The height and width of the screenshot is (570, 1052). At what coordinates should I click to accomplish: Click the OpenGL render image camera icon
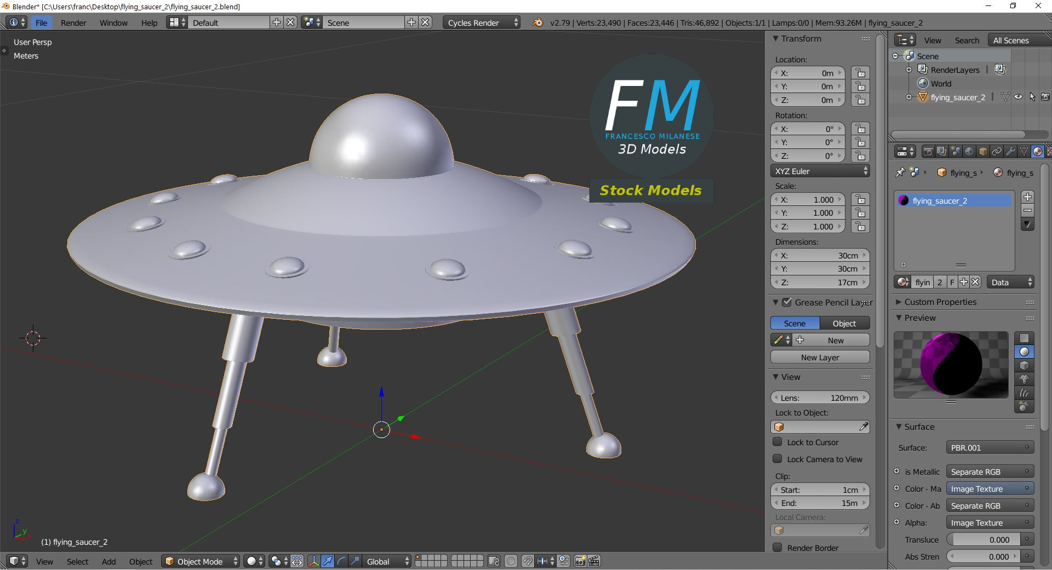pyautogui.click(x=580, y=561)
